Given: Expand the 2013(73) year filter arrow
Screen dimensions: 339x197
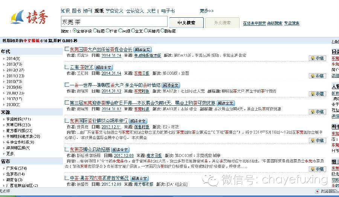Looking at the screenshot, I should (4, 65).
